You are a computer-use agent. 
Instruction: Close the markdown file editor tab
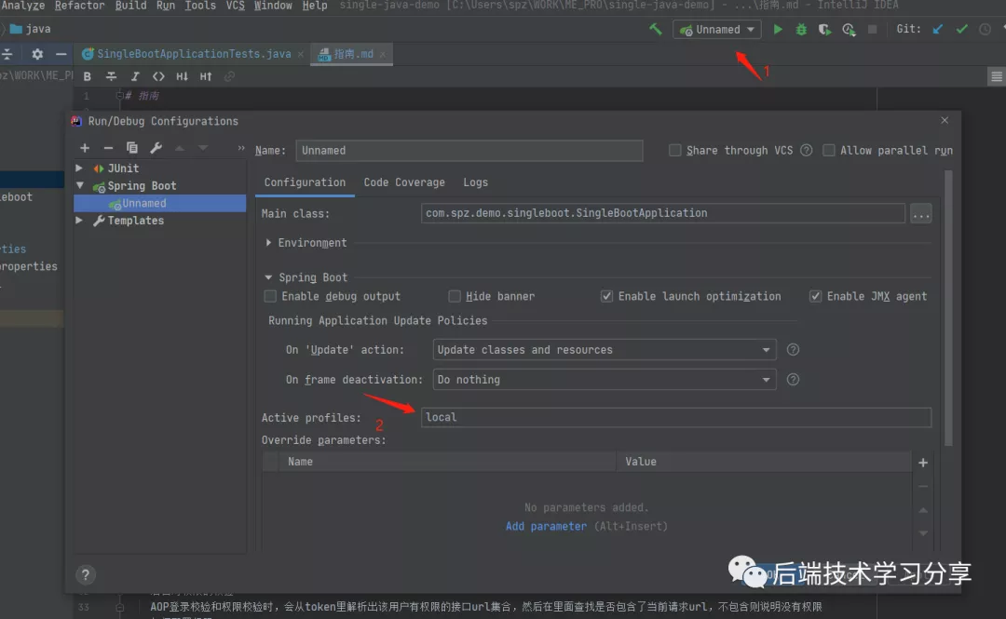(383, 54)
